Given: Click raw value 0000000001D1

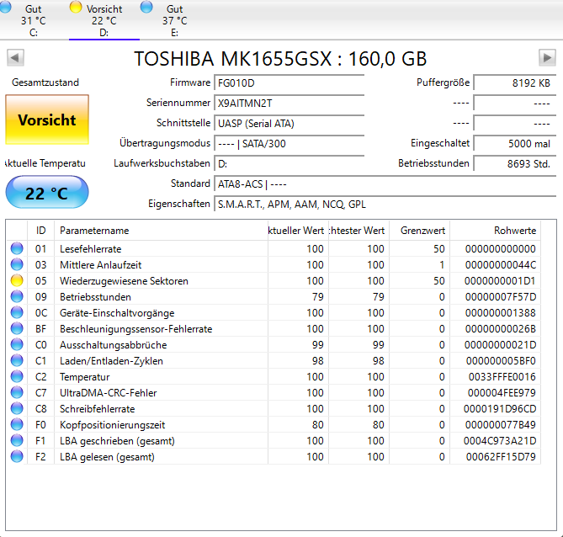Looking at the screenshot, I should coord(500,281).
